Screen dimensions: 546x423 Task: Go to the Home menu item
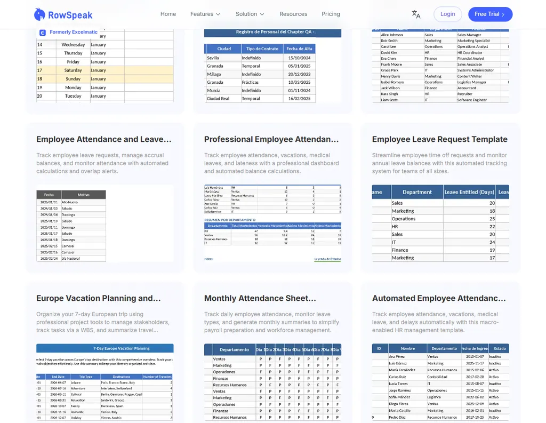tap(168, 14)
